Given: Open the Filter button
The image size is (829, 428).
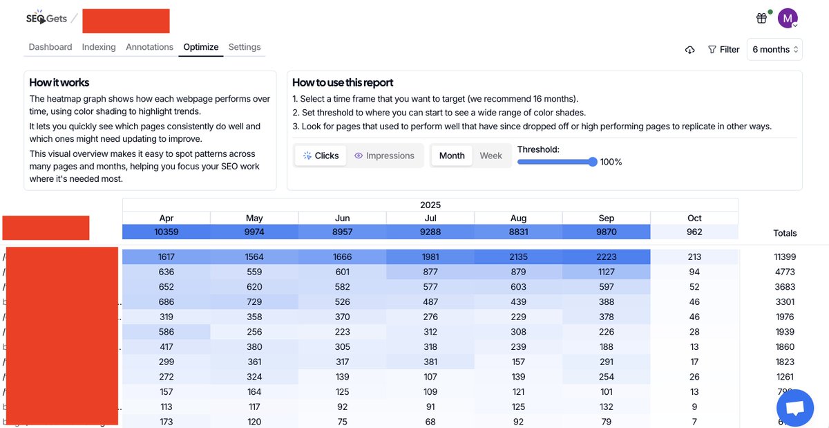Looking at the screenshot, I should (x=723, y=50).
